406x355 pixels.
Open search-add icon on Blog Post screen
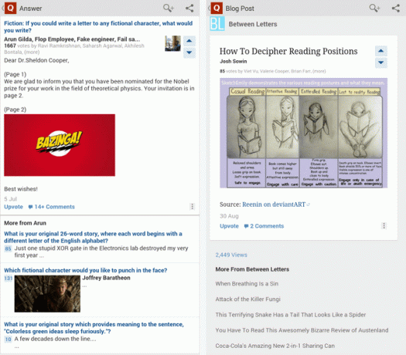click(374, 8)
